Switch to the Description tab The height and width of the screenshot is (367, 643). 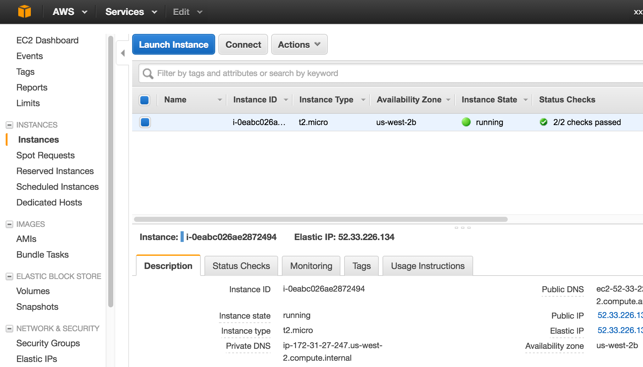coord(168,266)
